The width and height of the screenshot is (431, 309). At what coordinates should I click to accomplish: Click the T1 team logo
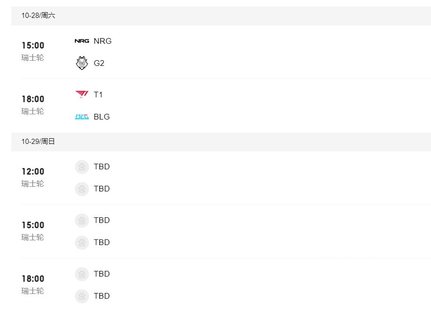coord(82,95)
